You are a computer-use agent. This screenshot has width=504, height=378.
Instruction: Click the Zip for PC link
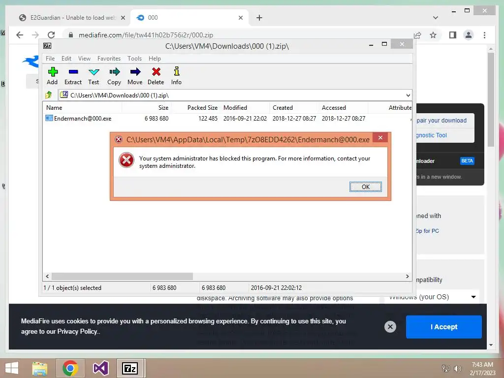coord(427,231)
